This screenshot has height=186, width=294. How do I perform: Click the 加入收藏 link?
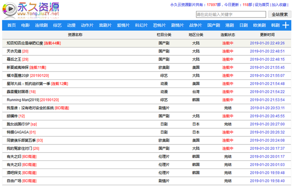279,5
